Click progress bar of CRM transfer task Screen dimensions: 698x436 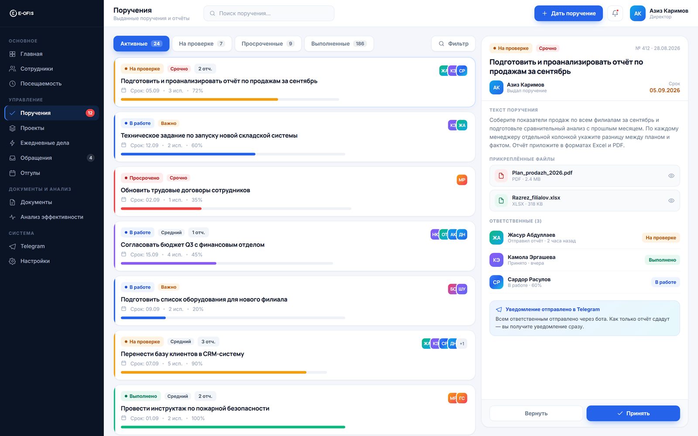(x=224, y=372)
